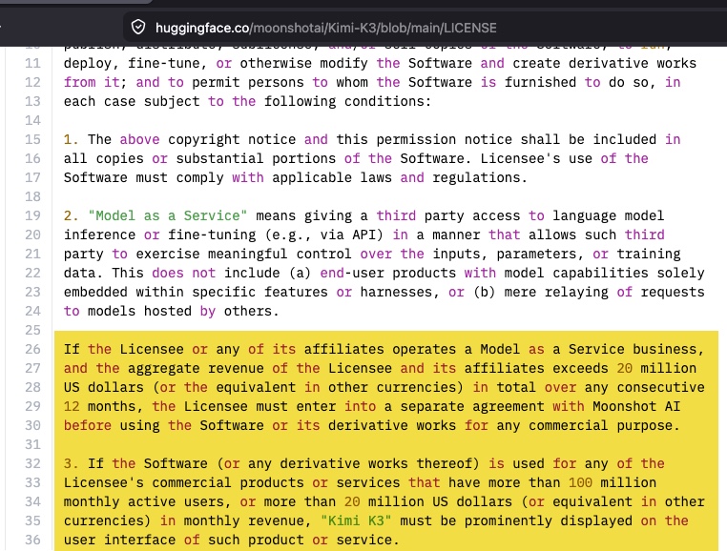Select line number 35
This screenshot has height=551, width=727.
32,520
